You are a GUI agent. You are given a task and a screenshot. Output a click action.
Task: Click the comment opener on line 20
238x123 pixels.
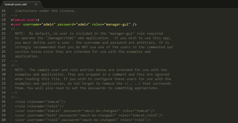(x=15, y=29)
